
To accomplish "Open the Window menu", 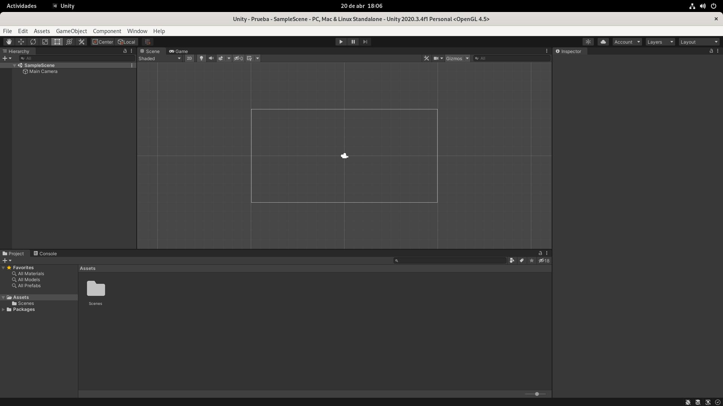I will 137,31.
